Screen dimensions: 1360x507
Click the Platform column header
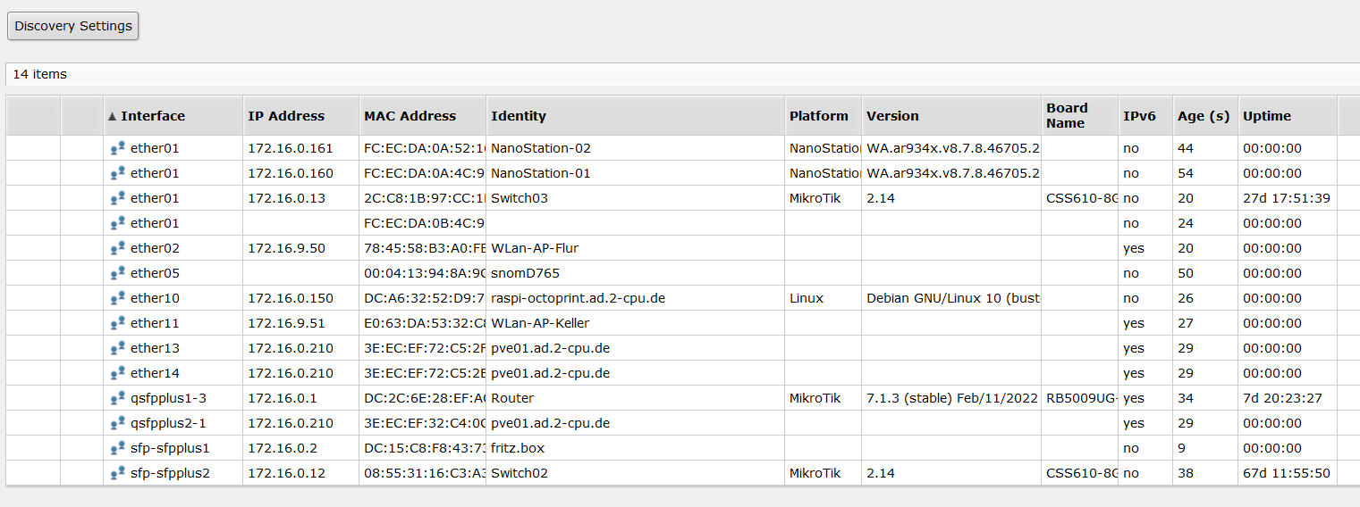pos(818,116)
